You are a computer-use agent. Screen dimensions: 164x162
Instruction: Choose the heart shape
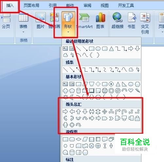click(131, 90)
